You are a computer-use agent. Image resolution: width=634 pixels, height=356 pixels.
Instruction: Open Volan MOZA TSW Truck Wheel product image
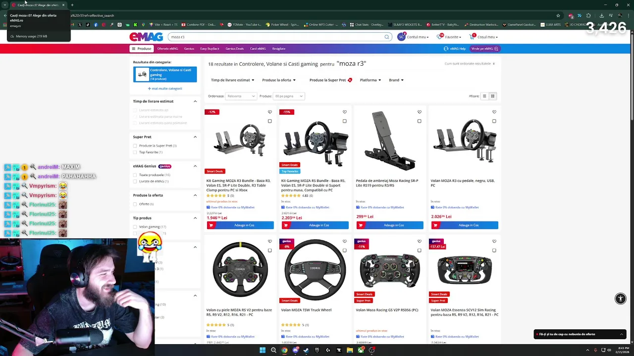pyautogui.click(x=315, y=269)
